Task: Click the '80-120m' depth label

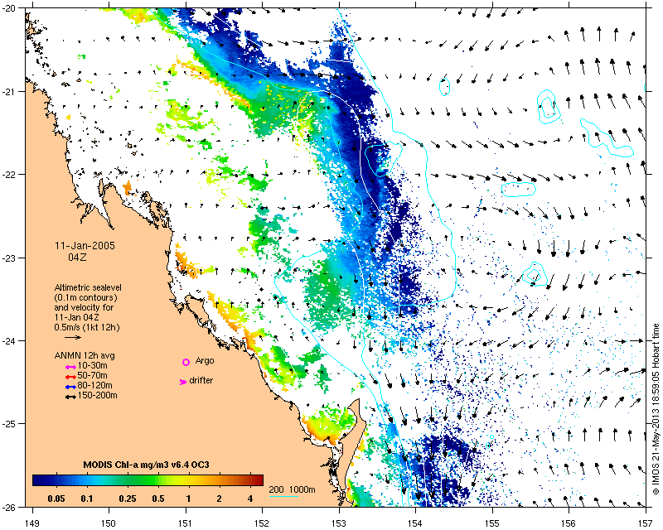Action: point(95,385)
